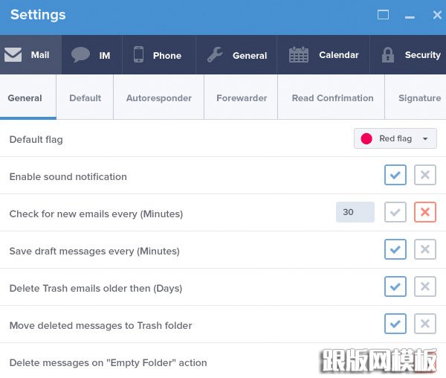
Task: Click the minutes field showing 30
Action: coord(355,212)
